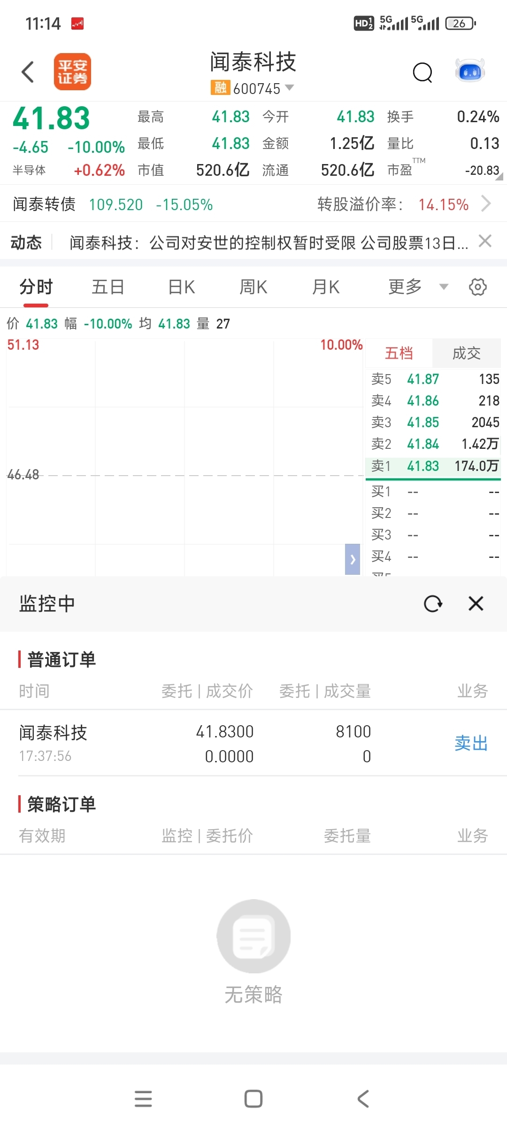The height and width of the screenshot is (1128, 507).
Task: Select the 买1 empty bid row
Action: click(433, 492)
